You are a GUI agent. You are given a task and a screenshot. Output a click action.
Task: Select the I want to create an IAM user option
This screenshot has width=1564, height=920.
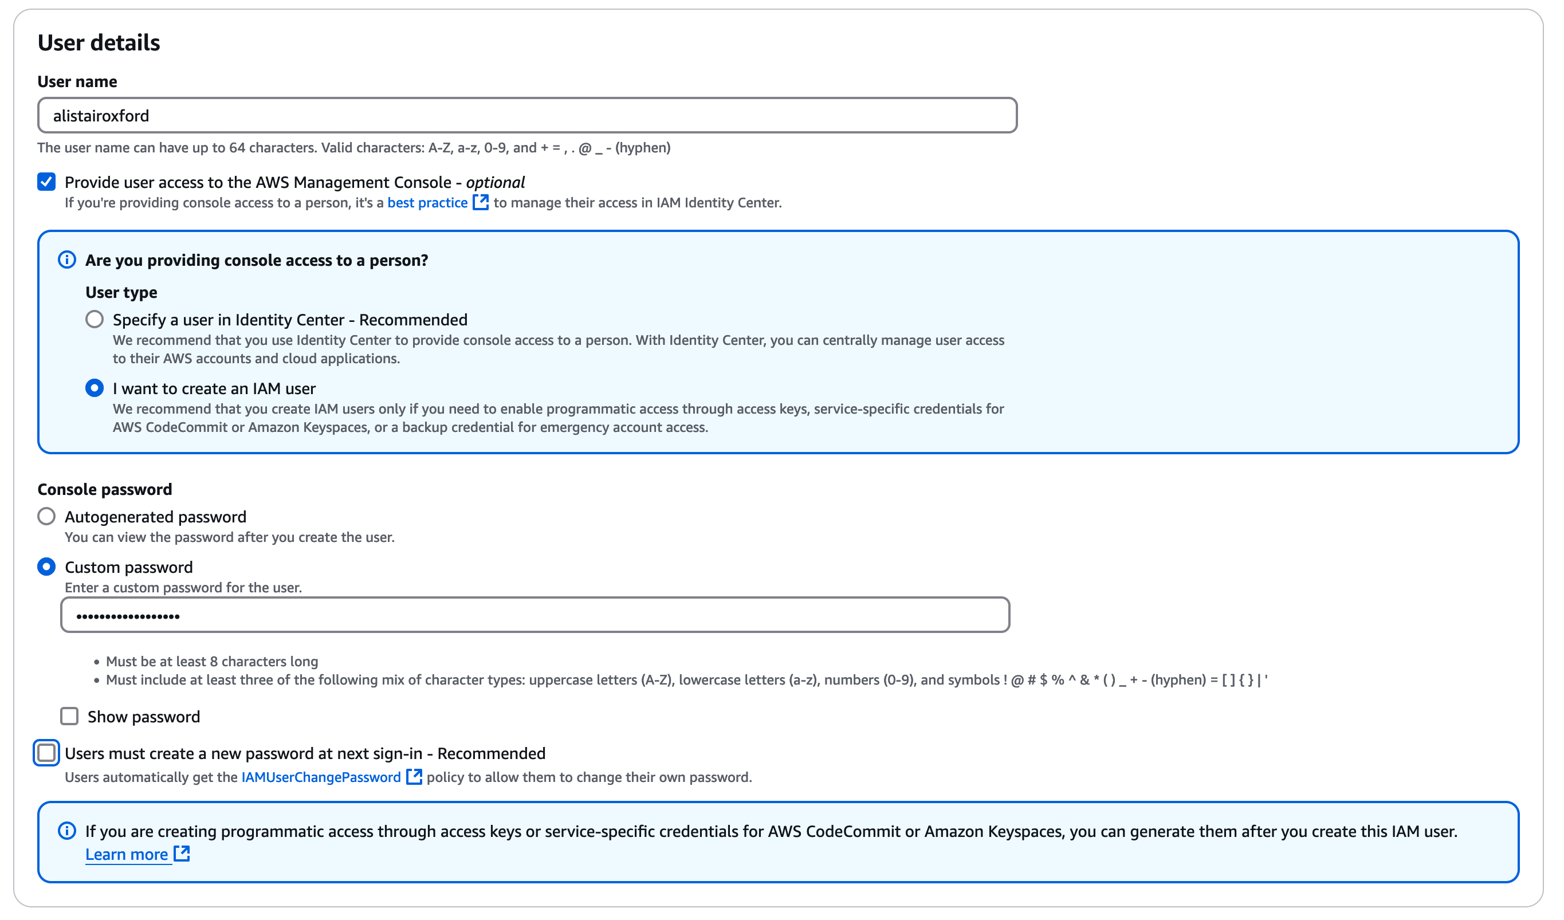click(x=95, y=388)
